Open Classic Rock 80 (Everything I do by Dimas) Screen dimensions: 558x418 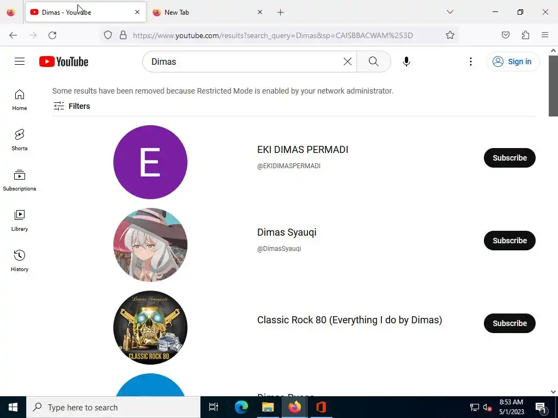[x=349, y=320]
